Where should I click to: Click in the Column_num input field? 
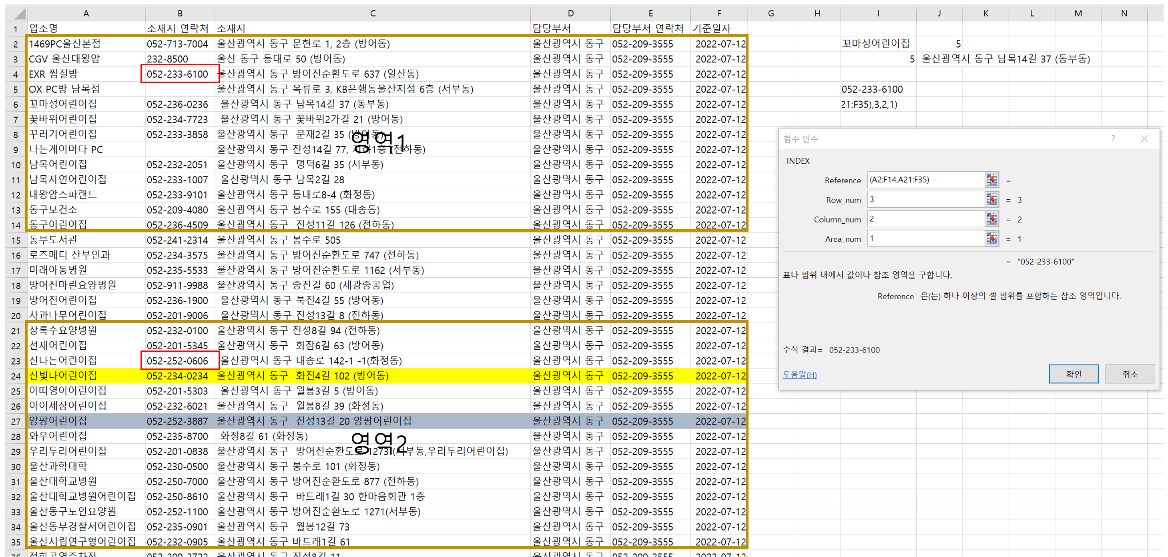[925, 219]
